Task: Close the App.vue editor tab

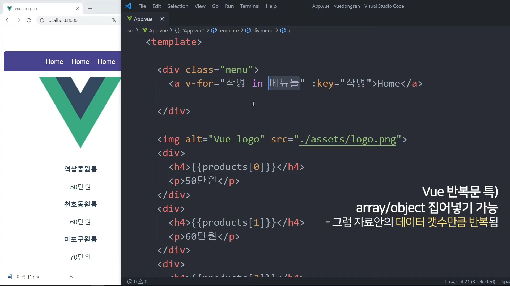Action: tap(162, 19)
